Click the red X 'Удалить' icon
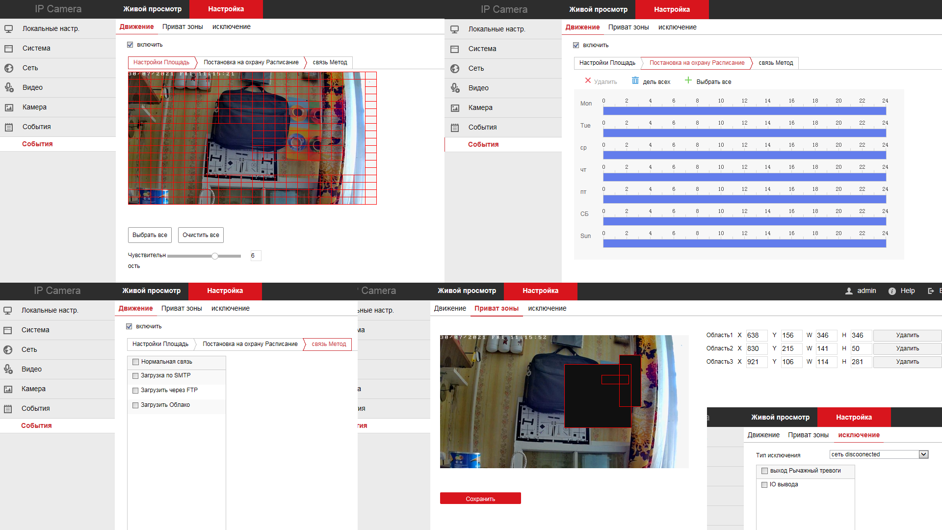942x530 pixels. [x=588, y=80]
